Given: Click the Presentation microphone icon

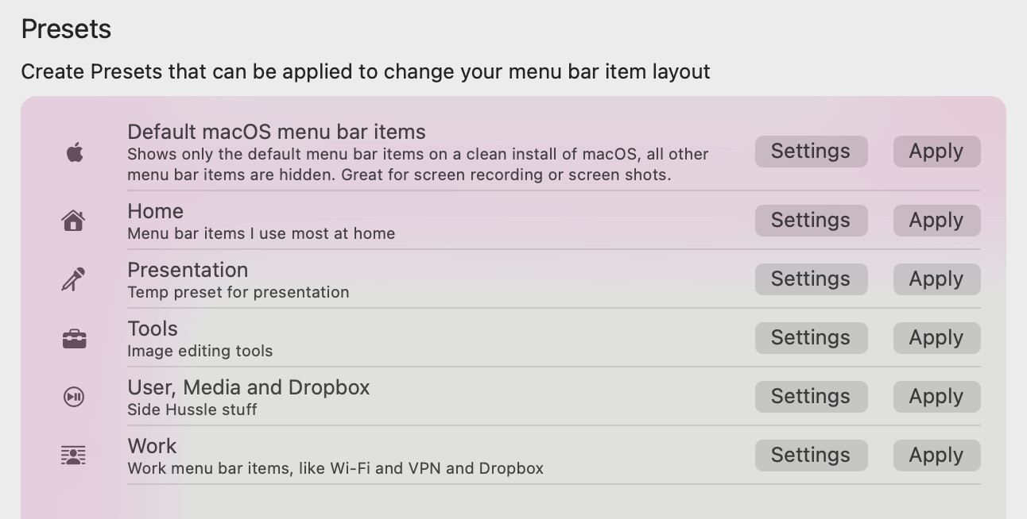Looking at the screenshot, I should (73, 279).
